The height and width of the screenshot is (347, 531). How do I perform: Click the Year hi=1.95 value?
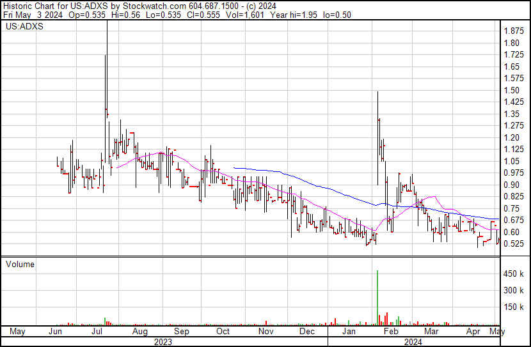pos(293,15)
